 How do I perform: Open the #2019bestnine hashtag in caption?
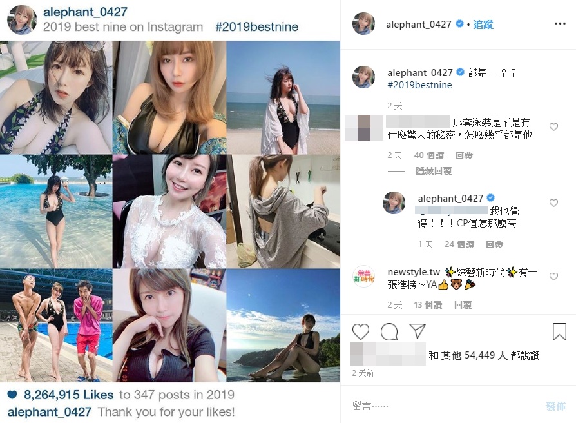(x=419, y=85)
